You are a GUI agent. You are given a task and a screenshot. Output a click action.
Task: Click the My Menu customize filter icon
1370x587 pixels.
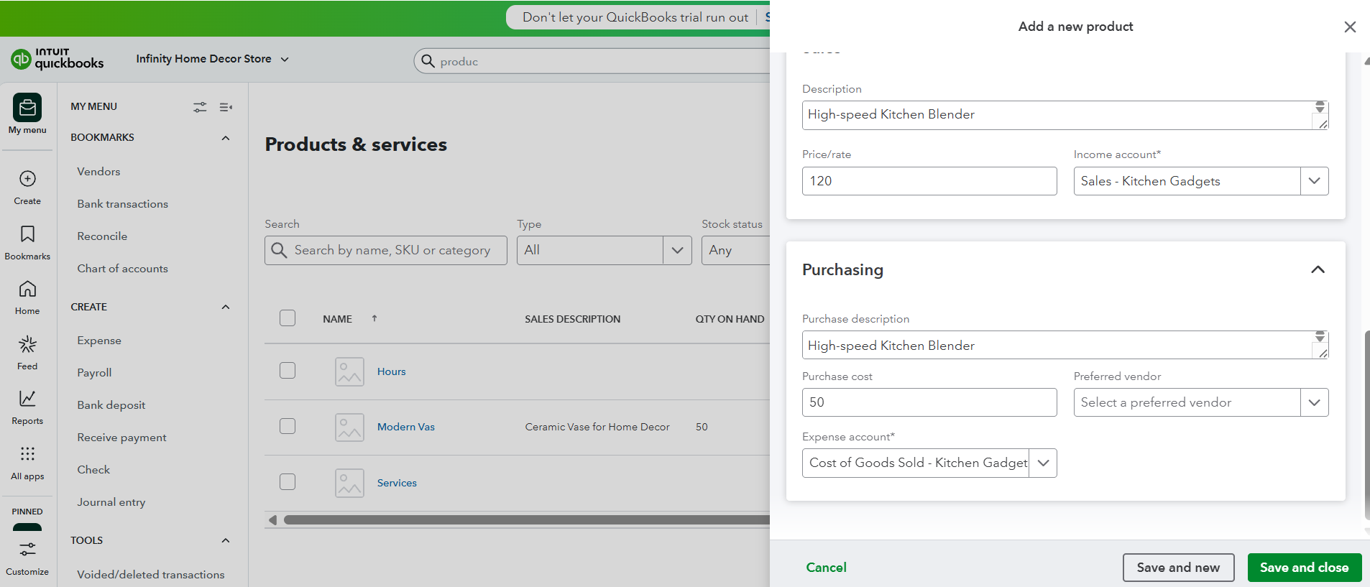tap(200, 107)
